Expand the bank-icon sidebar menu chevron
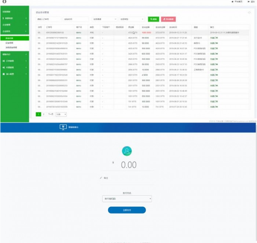 [26, 74]
